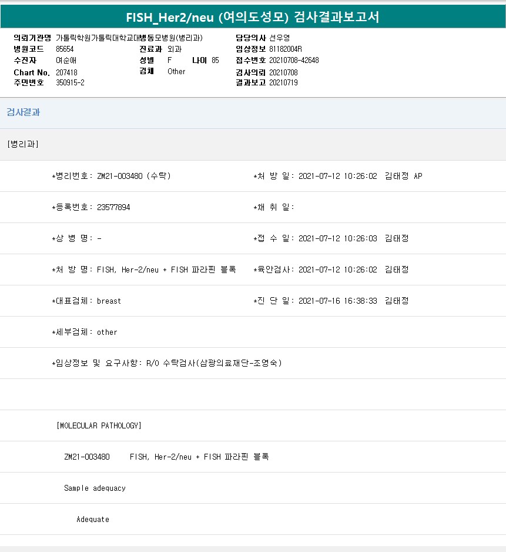This screenshot has height=552, width=506.
Task: Select clinical info R/O 수탁검사 line
Action: (167, 363)
